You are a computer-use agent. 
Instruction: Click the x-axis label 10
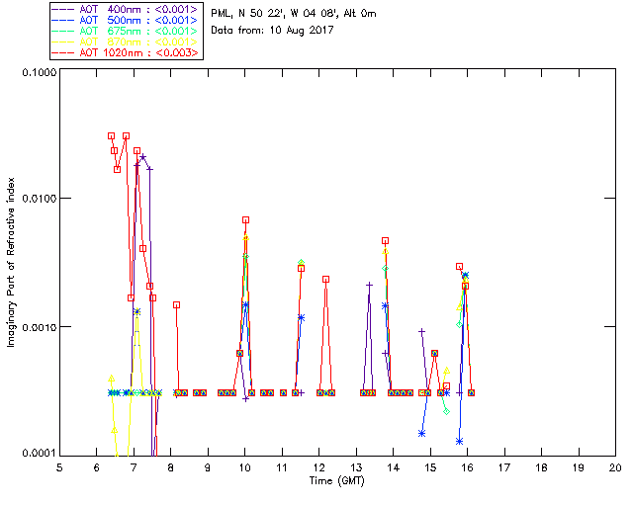coord(244,467)
